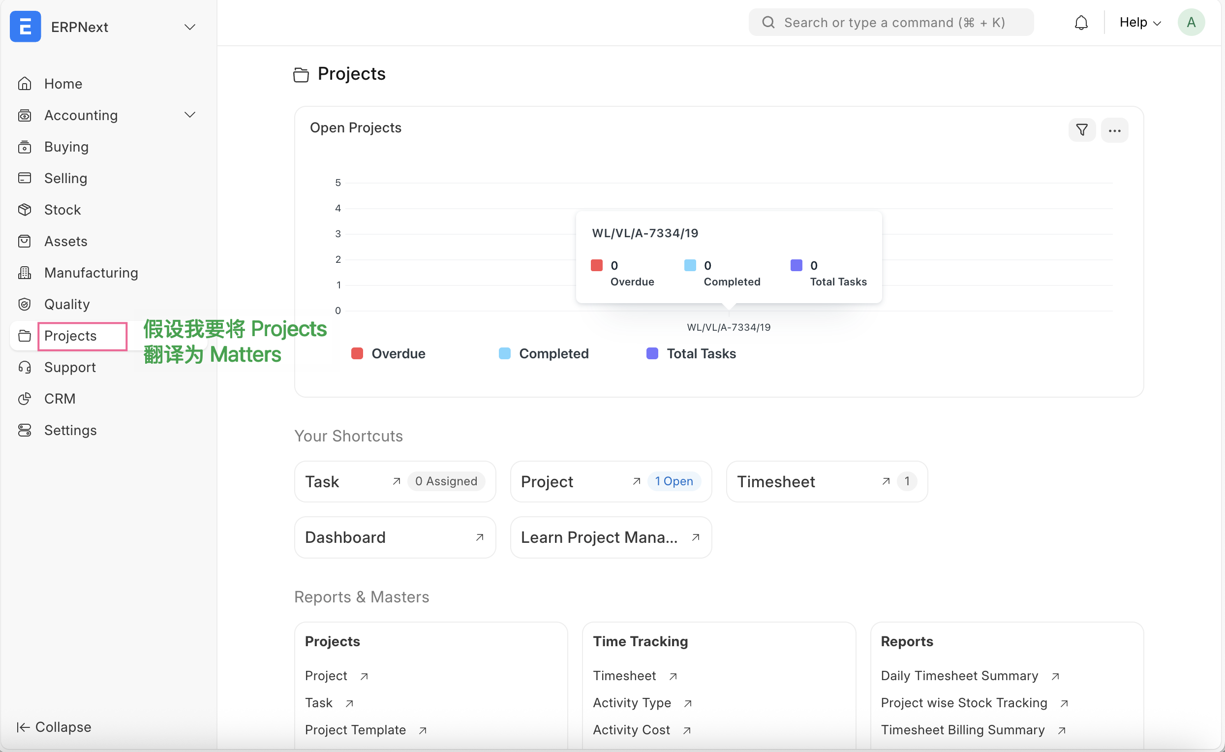The image size is (1225, 752).
Task: Click the user avatar A icon
Action: click(x=1191, y=22)
